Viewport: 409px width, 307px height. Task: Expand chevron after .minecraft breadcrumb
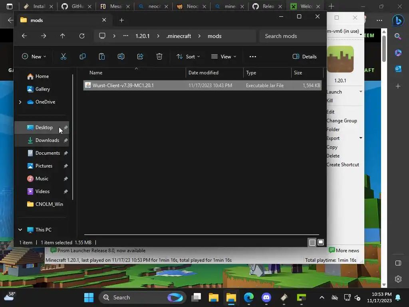(x=199, y=36)
